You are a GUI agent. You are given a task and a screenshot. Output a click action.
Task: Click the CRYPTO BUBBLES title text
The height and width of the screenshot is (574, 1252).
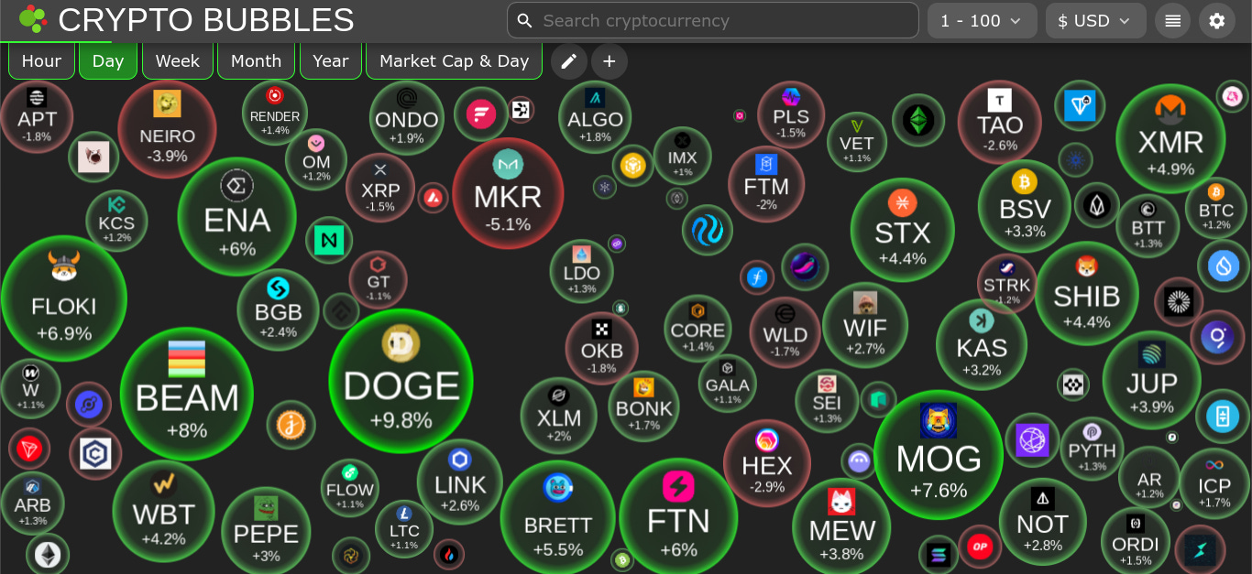pos(206,19)
